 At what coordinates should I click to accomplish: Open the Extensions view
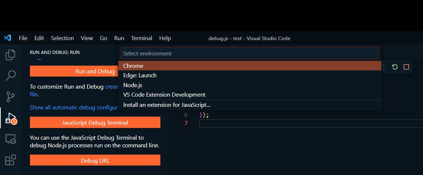[11, 160]
